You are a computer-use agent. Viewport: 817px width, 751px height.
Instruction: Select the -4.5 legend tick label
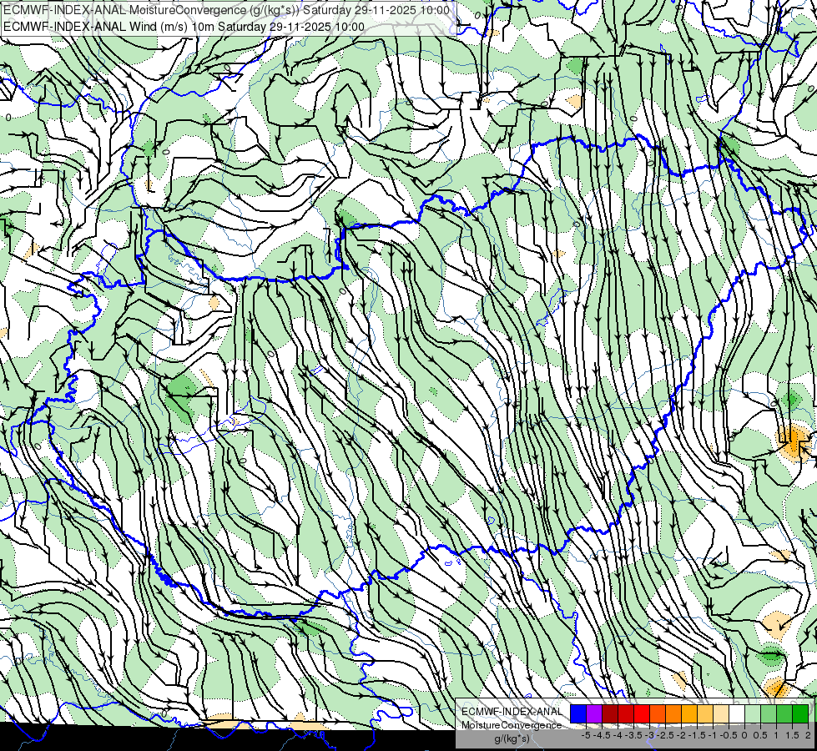(x=602, y=735)
